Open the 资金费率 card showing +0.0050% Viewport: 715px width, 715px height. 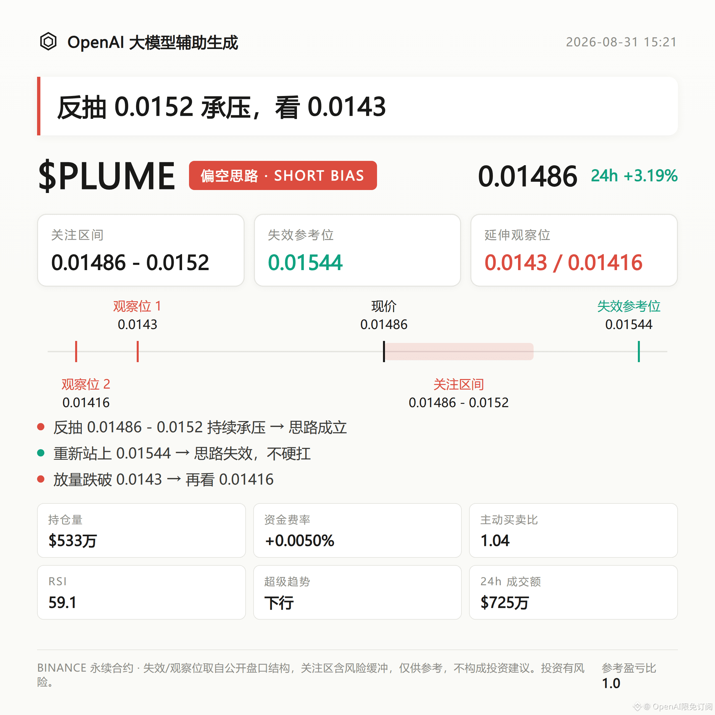tap(357, 530)
